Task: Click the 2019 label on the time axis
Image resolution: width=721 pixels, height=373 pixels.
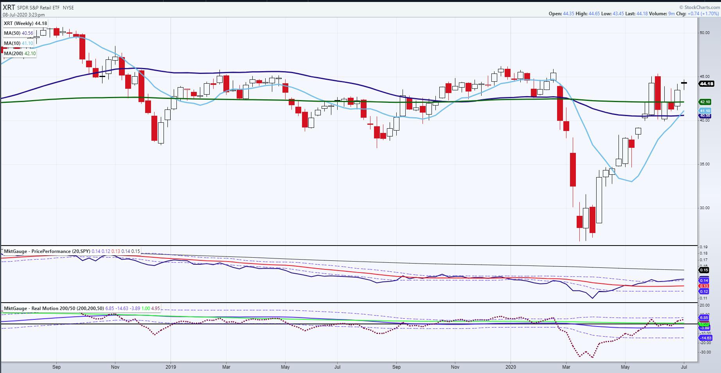Action: tap(171, 367)
